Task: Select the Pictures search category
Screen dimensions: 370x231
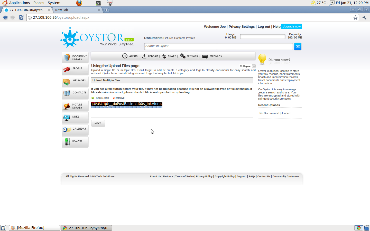Action: pos(168,38)
